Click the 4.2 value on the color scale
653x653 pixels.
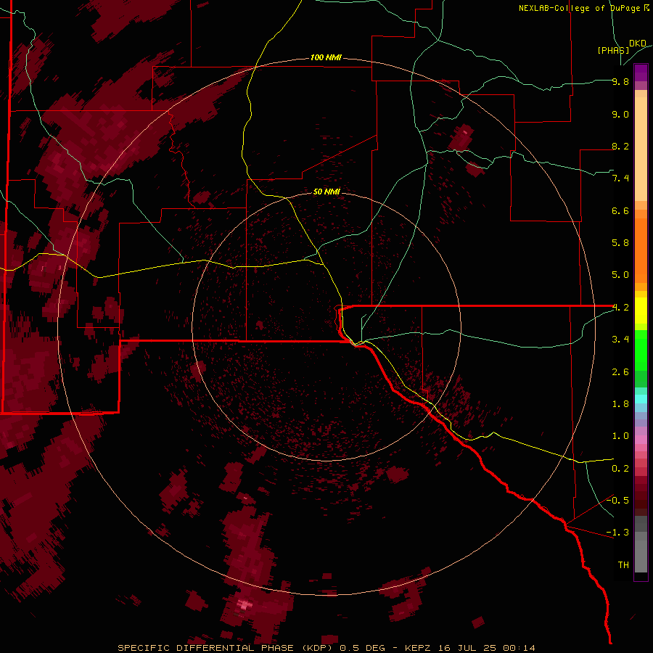pos(620,308)
